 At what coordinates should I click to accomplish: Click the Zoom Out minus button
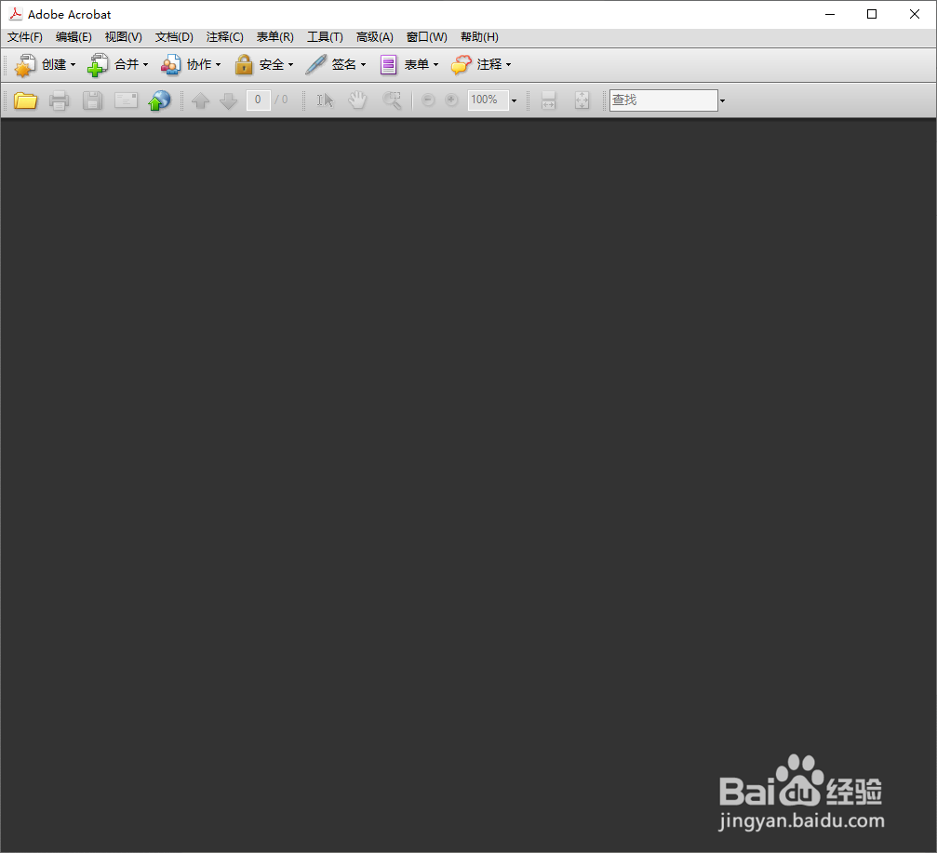tap(428, 100)
